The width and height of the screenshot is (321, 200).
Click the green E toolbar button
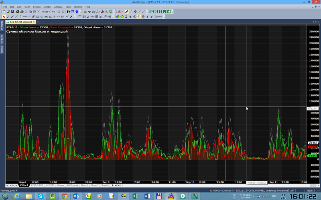click(x=160, y=12)
